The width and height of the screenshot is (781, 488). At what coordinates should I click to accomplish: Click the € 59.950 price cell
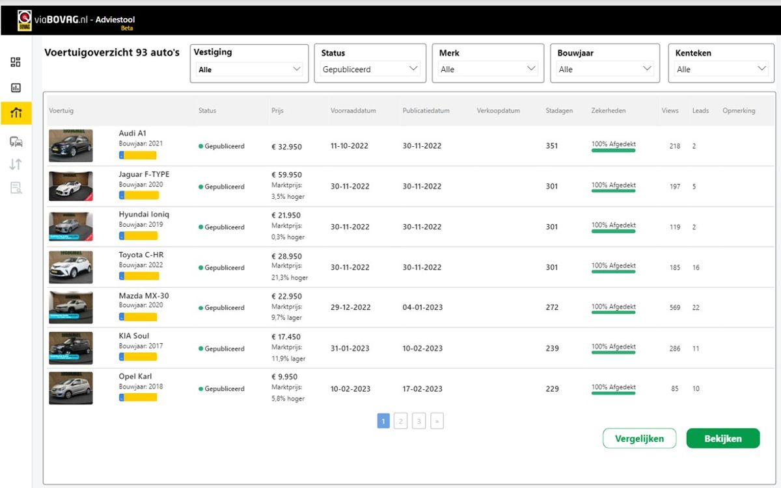click(286, 175)
